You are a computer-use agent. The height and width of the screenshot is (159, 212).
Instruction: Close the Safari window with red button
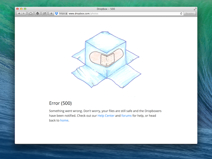(17, 9)
